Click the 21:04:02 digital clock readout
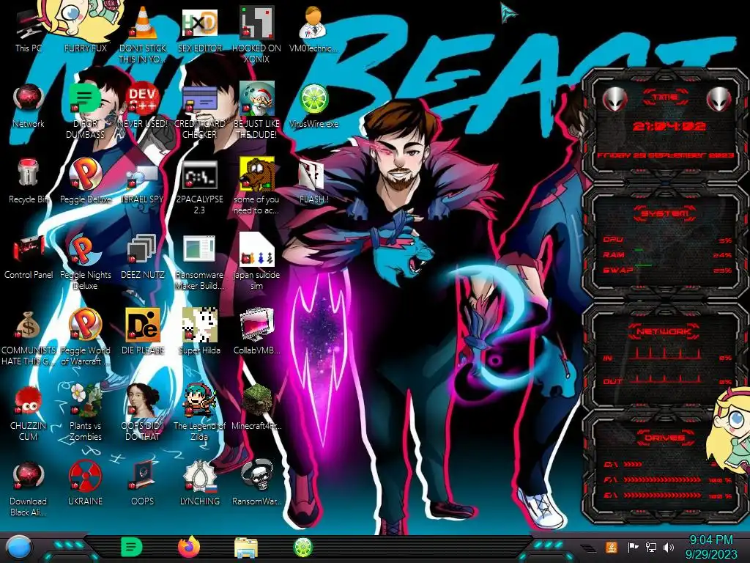This screenshot has width=750, height=563. [x=669, y=126]
